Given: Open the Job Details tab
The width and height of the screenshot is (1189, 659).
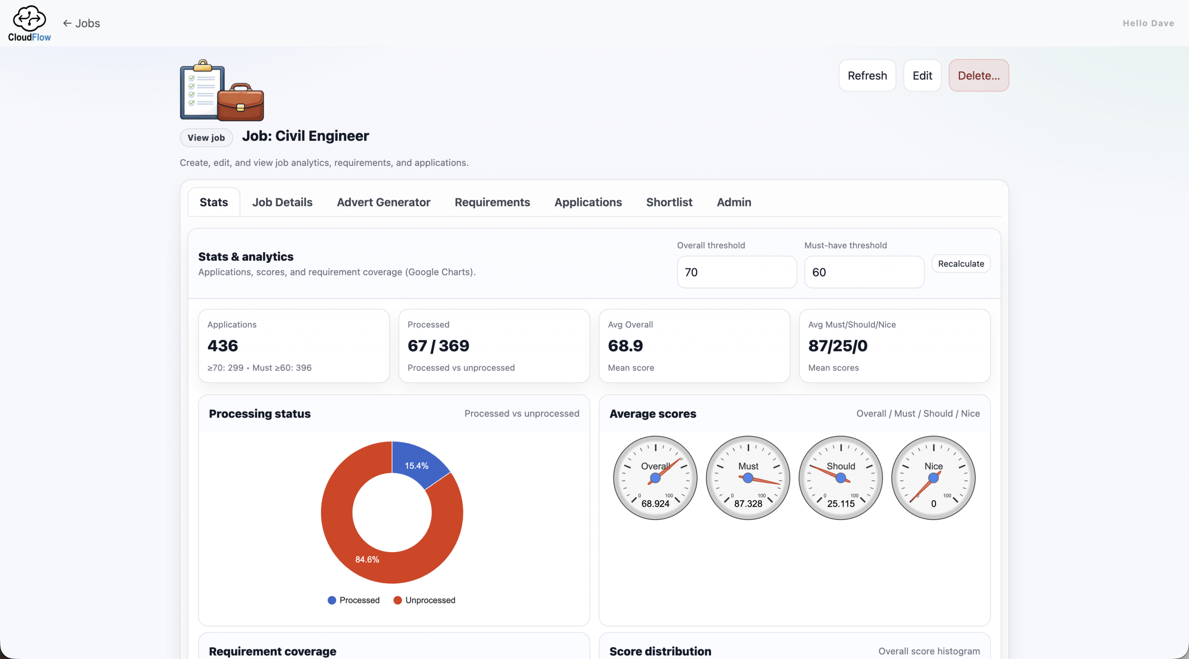Looking at the screenshot, I should coord(282,202).
